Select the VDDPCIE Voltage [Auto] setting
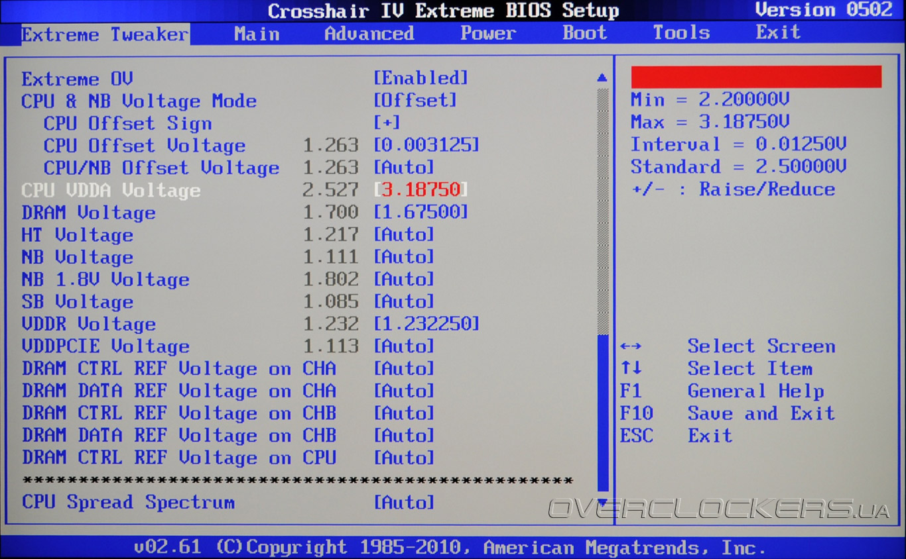906x559 pixels. point(404,346)
